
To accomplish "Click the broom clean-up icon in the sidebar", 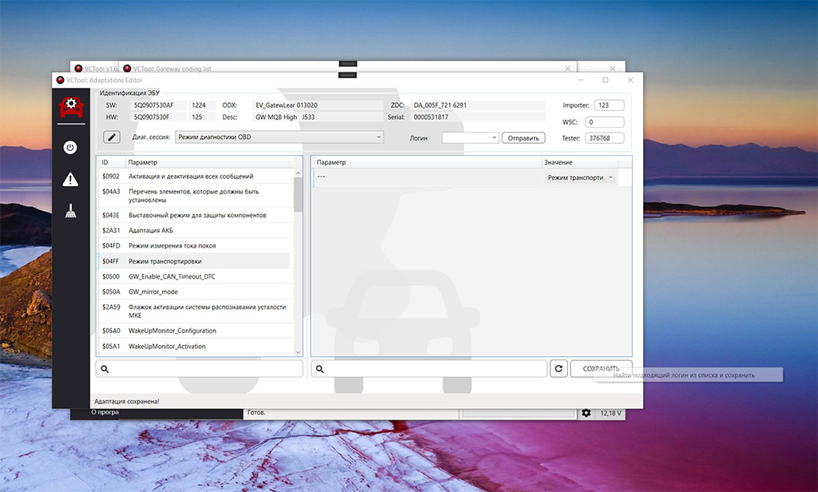I will point(70,210).
